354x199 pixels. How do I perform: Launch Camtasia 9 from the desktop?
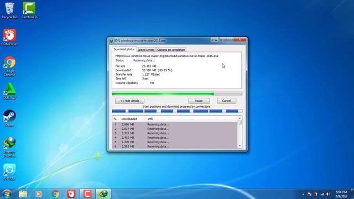coord(29,10)
